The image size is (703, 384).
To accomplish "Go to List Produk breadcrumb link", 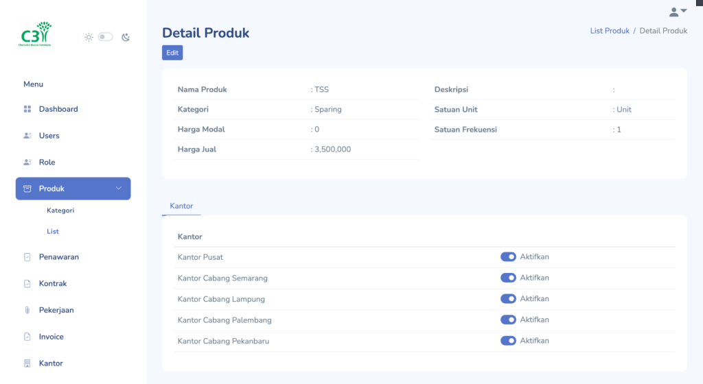I will coord(610,31).
